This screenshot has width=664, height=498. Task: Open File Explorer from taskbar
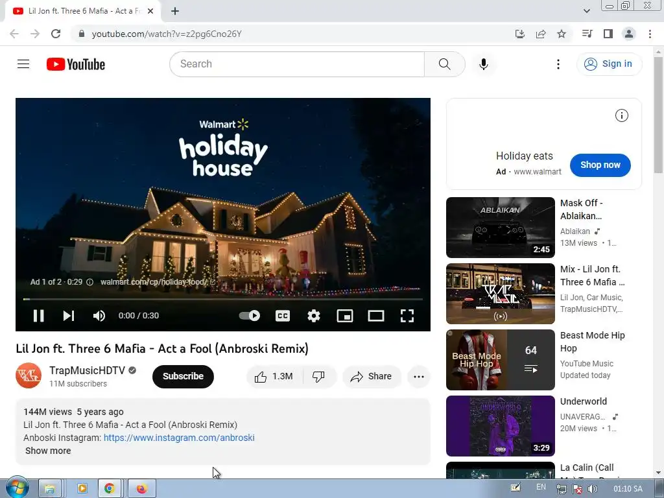(50, 489)
